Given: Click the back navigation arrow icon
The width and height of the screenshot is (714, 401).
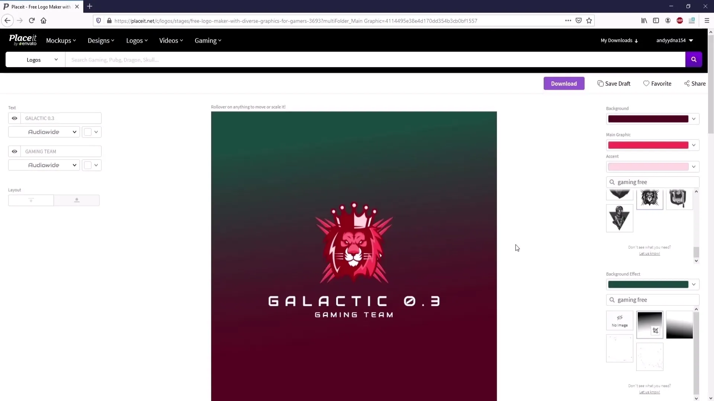Looking at the screenshot, I should point(7,20).
